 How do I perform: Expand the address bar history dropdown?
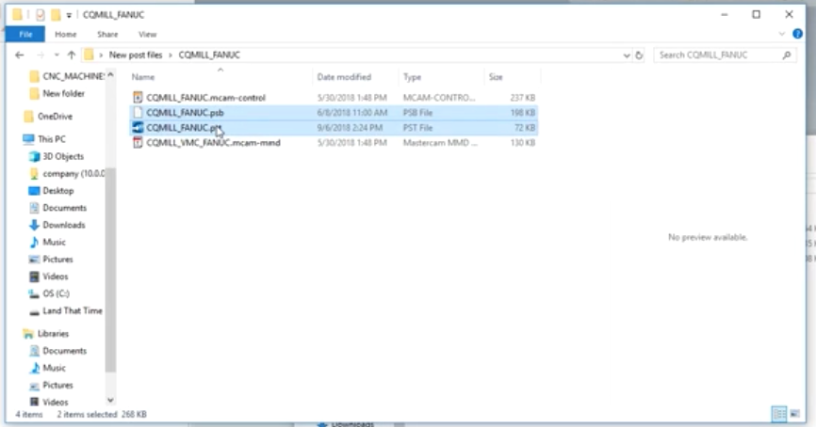coord(627,55)
